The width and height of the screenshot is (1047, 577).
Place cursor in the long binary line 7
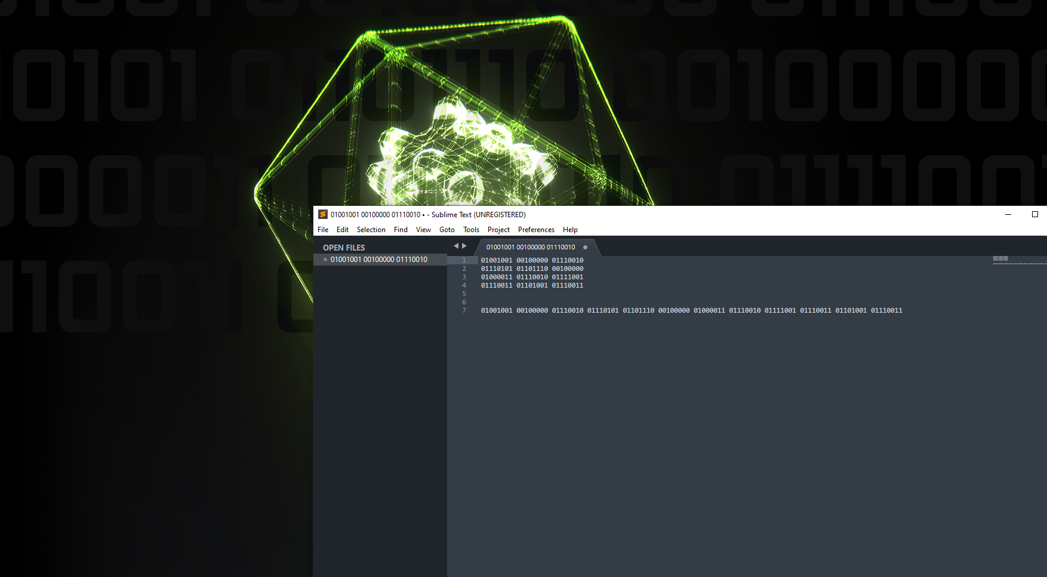691,310
